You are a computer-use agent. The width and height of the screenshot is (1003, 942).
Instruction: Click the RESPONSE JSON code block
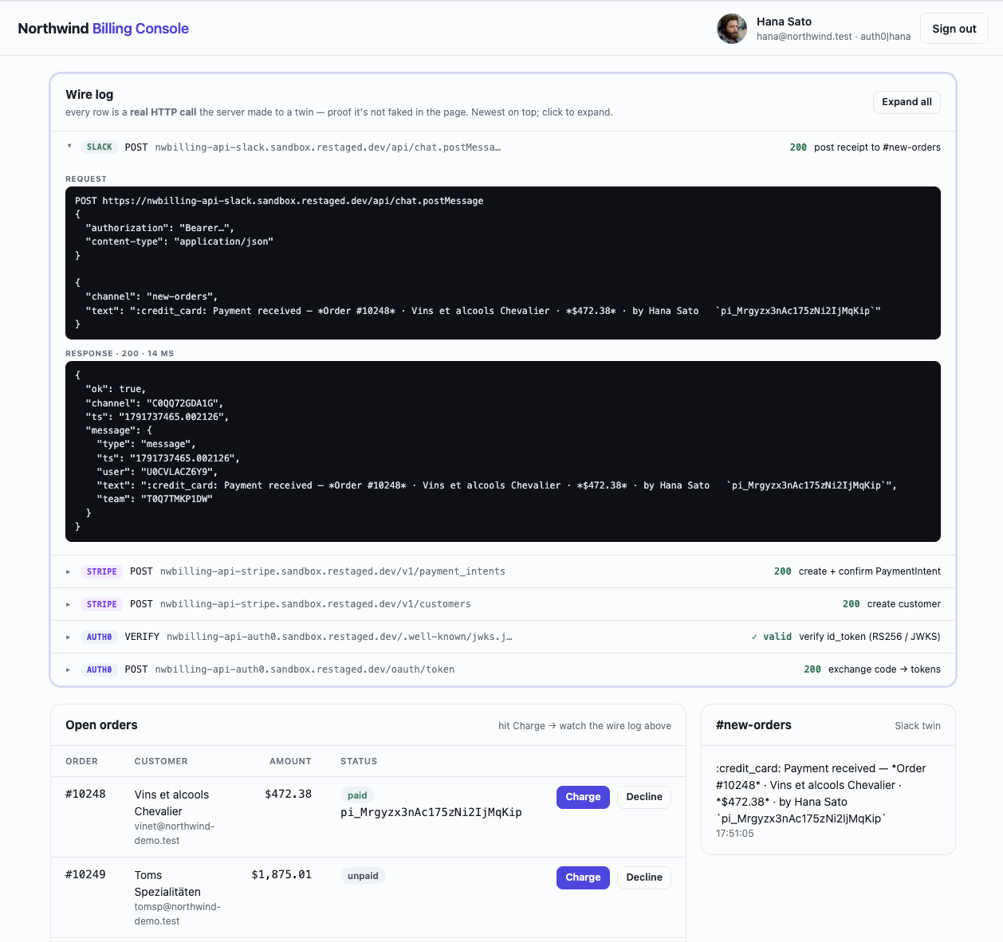[x=503, y=452]
